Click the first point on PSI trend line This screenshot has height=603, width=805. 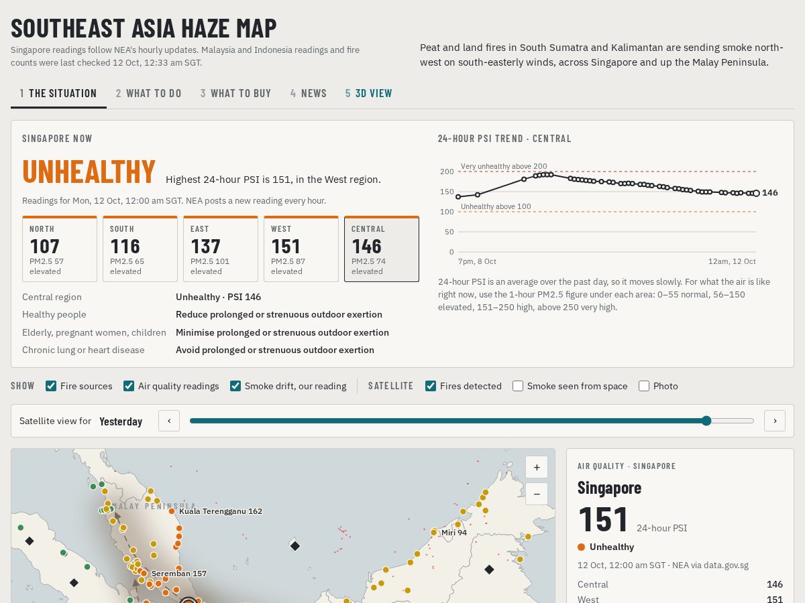(458, 197)
